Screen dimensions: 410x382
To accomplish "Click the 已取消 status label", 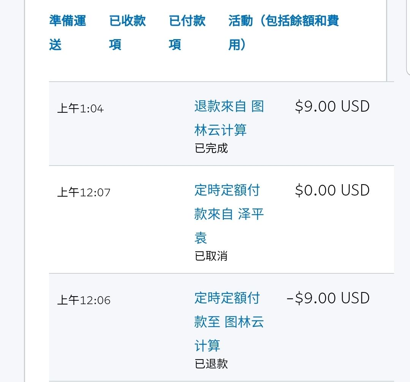I will tap(211, 256).
